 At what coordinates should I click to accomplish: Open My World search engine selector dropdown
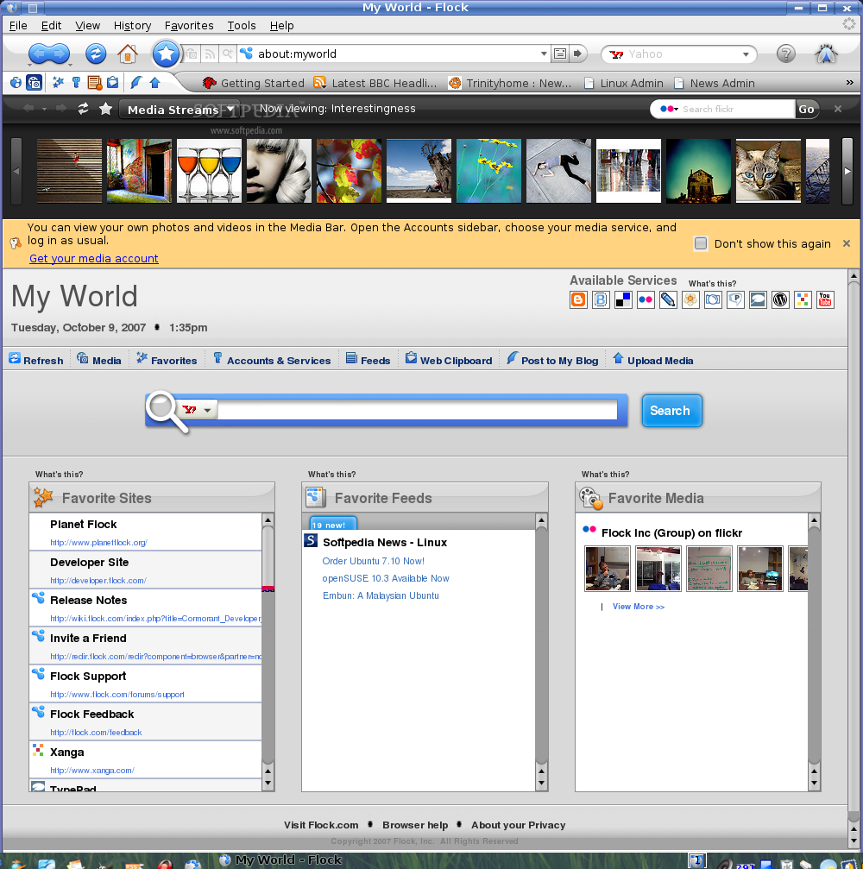click(207, 410)
